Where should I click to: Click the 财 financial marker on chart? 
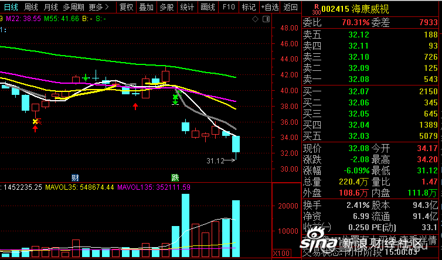[75, 178]
